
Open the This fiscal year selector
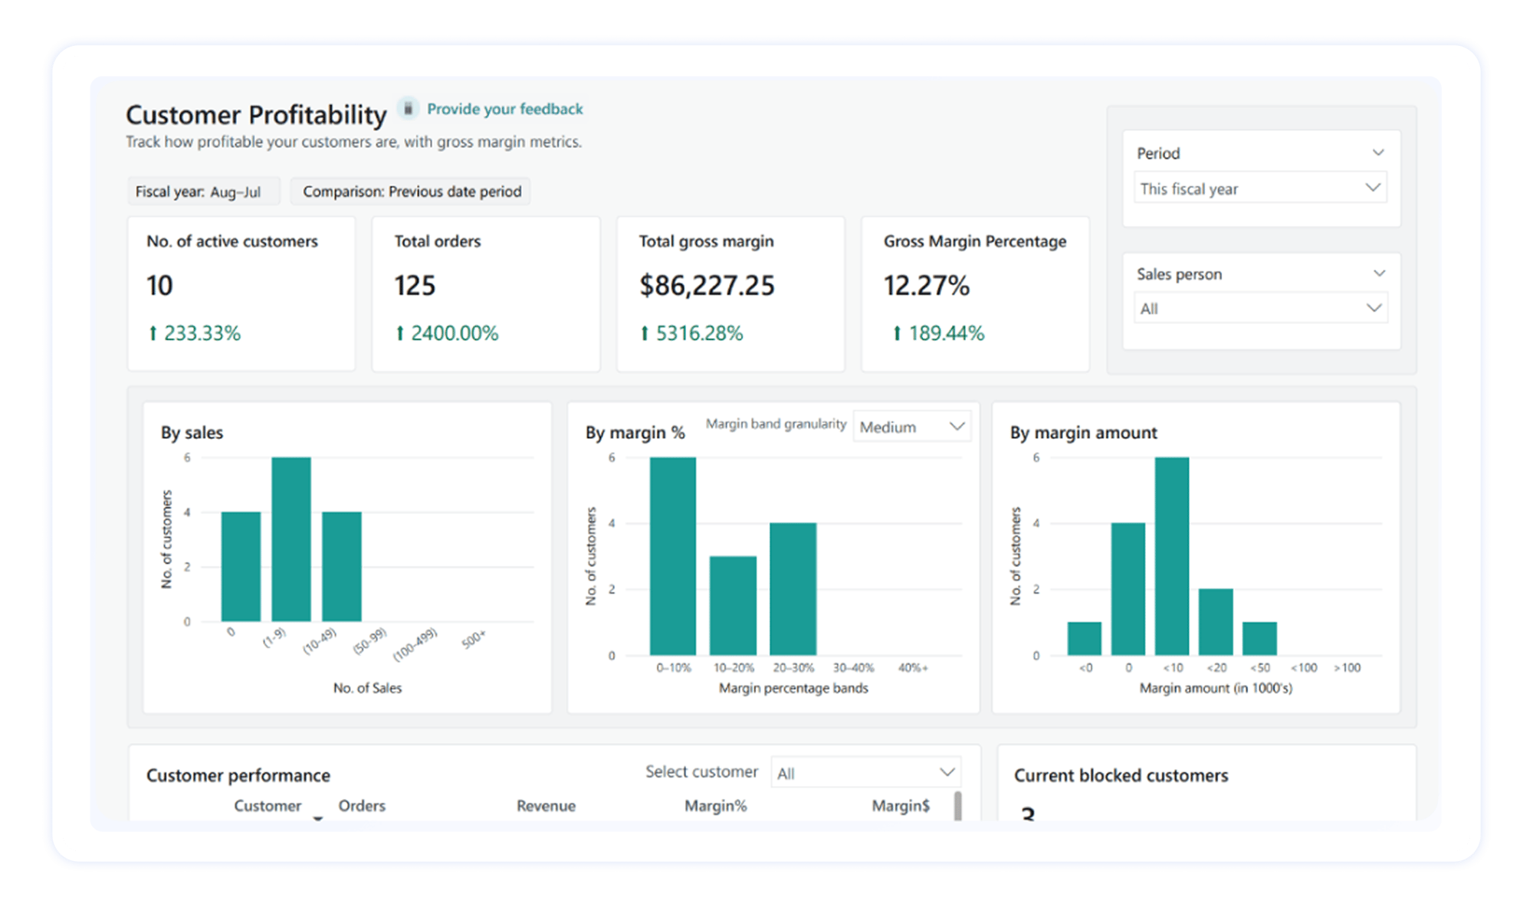(x=1260, y=188)
